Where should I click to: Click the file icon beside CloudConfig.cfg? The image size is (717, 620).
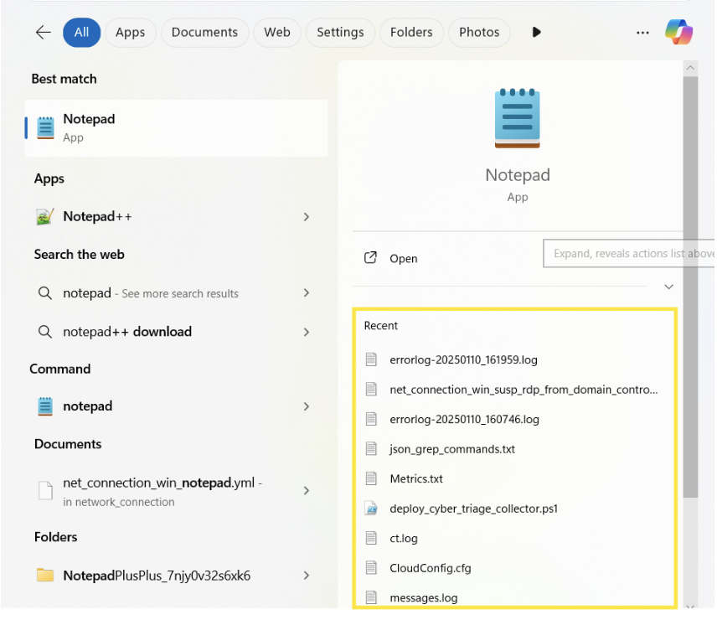tap(372, 568)
